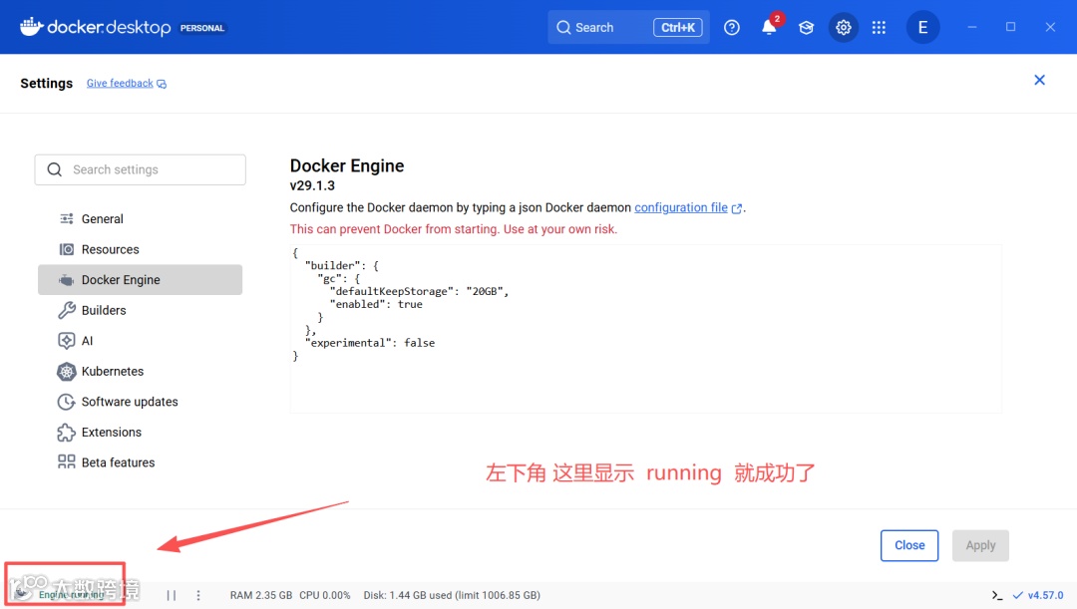Select Kubernetes settings section
Screen dimensions: 1077x609
(x=141, y=372)
